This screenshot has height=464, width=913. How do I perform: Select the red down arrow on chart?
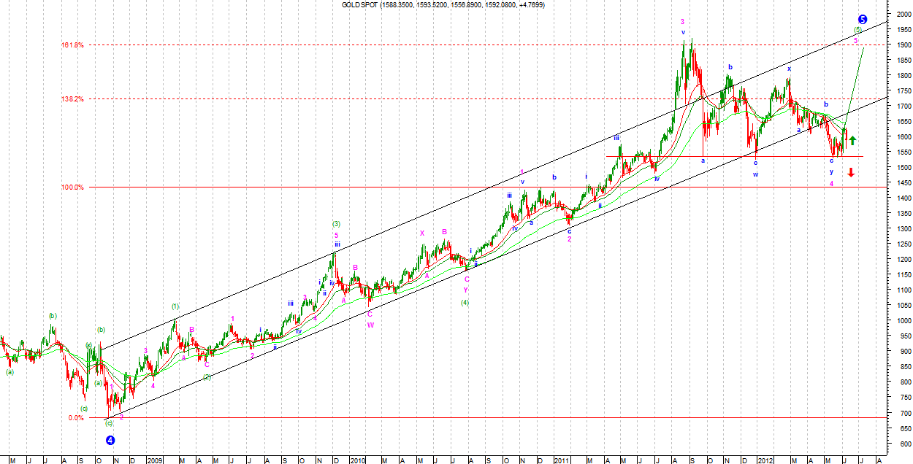pos(850,172)
